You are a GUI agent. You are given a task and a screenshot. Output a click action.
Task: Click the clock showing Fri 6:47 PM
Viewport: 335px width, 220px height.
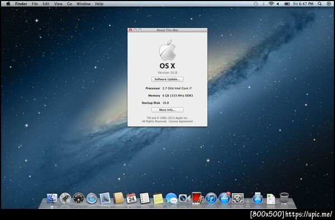tap(303, 4)
